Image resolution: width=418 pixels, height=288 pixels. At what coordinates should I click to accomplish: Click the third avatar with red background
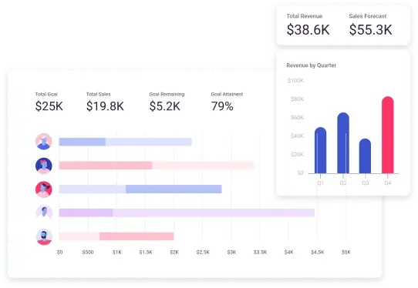pyautogui.click(x=44, y=189)
